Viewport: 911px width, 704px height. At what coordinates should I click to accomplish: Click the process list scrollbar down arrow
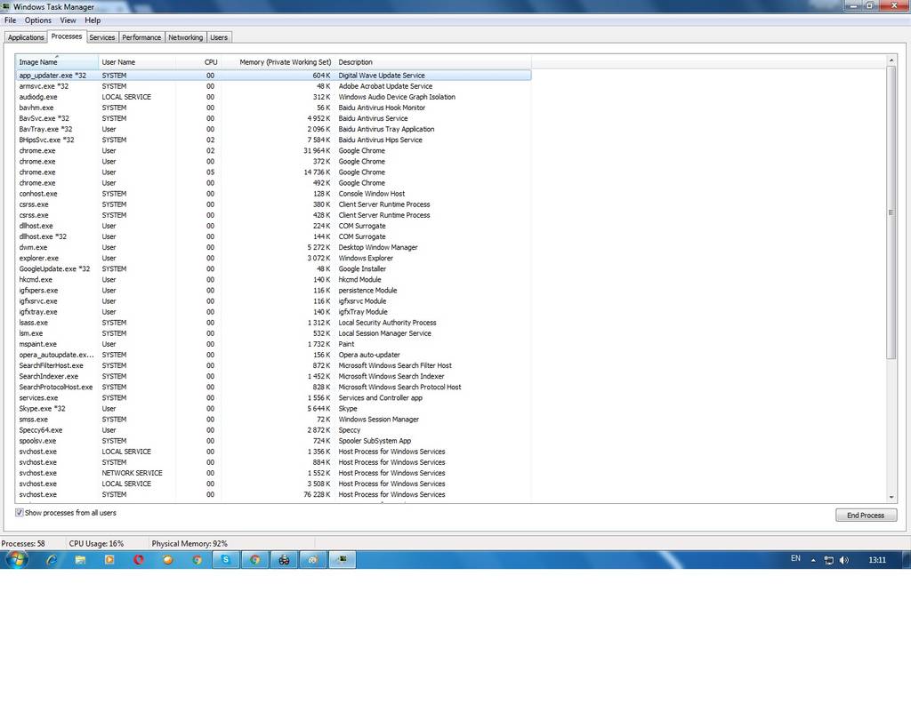tap(891, 498)
